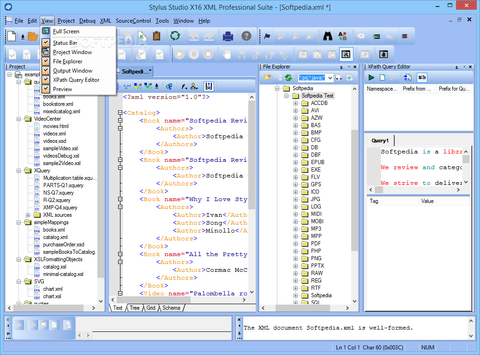This screenshot has height=355, width=480.
Task: Click the wildcard filter icon in File Explorer
Action: pyautogui.click(x=339, y=78)
